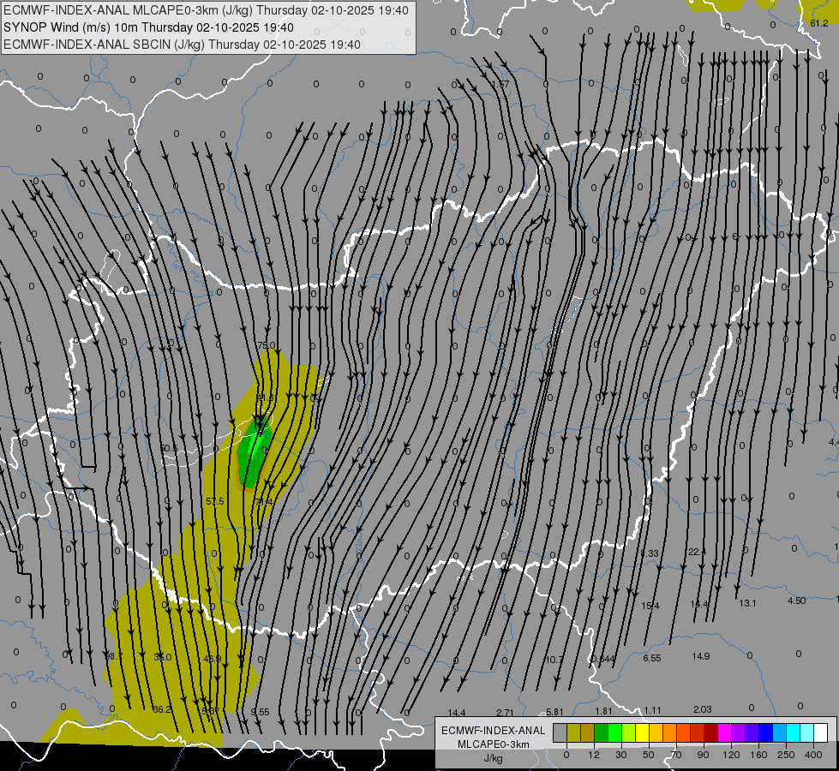
Task: Click the map value 35.0
Action: (163, 657)
